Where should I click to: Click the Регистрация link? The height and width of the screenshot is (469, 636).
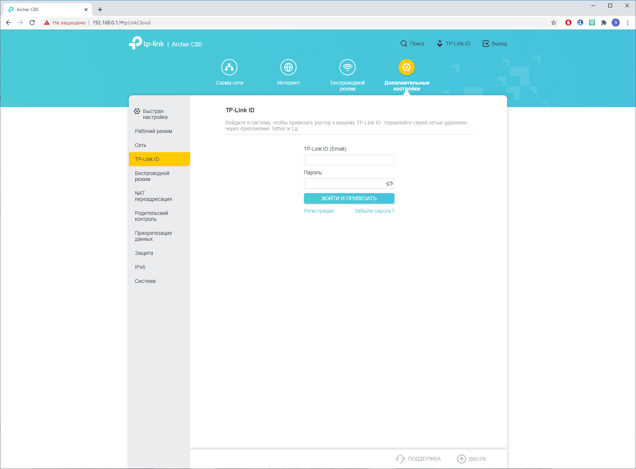pos(319,211)
